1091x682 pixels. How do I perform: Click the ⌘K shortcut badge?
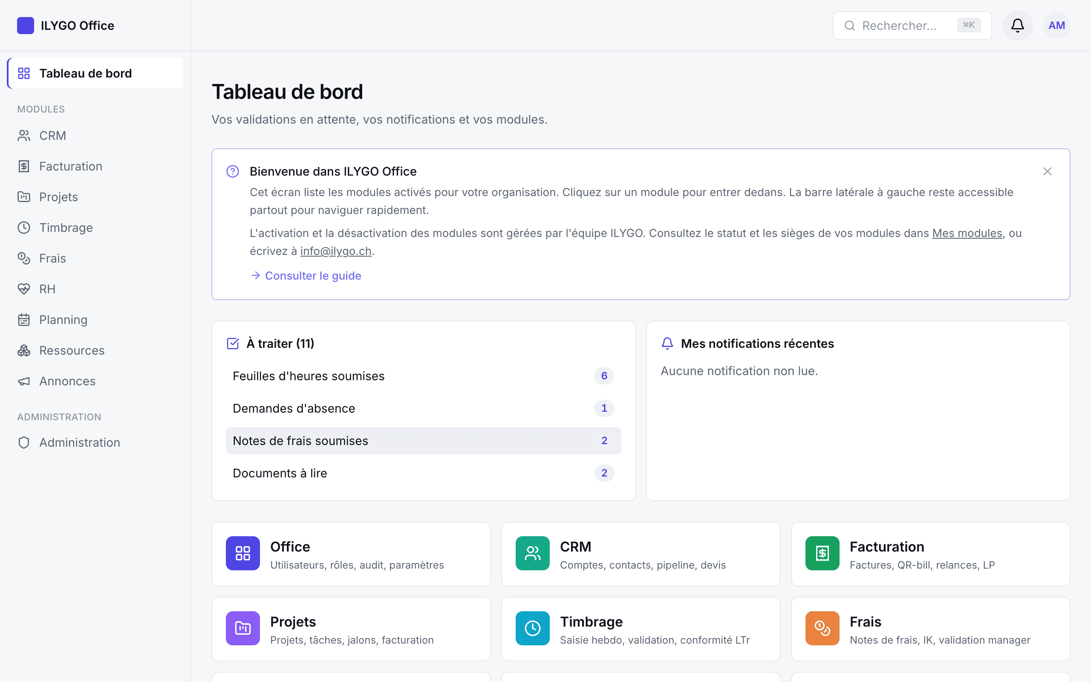(x=969, y=25)
